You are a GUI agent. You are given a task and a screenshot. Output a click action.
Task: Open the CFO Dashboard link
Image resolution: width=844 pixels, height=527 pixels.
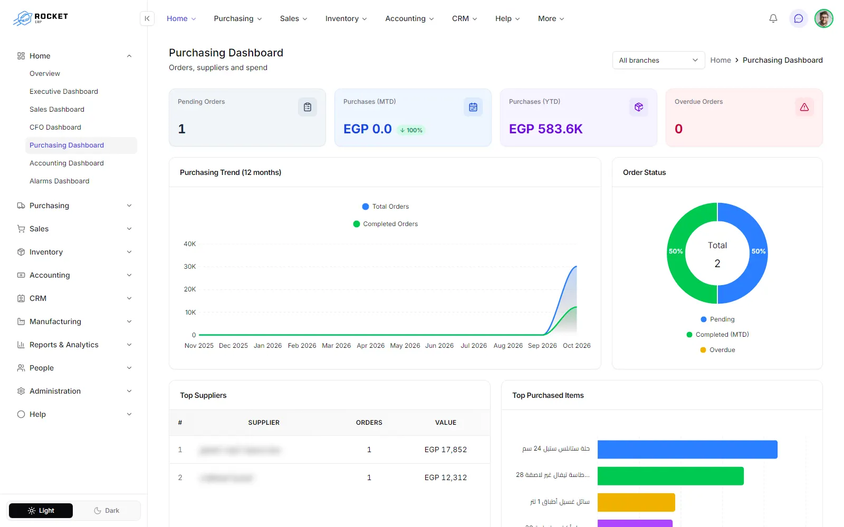tap(55, 127)
